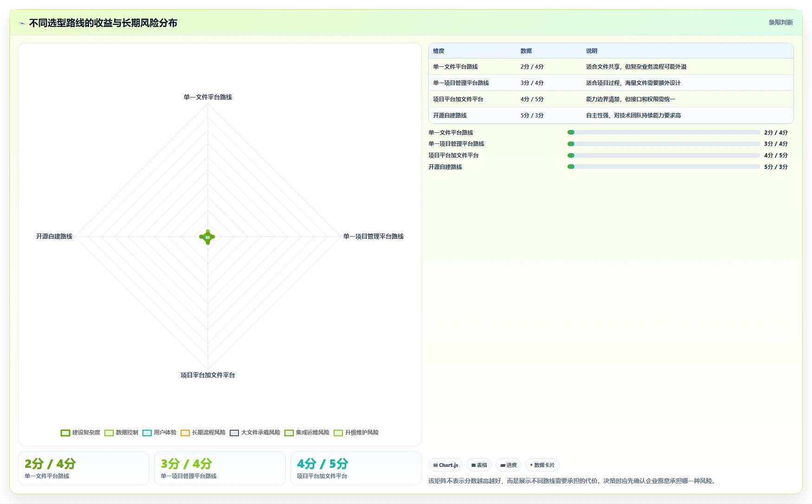Click the 3分 / 4分 cell in the table
The height and width of the screenshot is (504, 812).
tap(532, 83)
